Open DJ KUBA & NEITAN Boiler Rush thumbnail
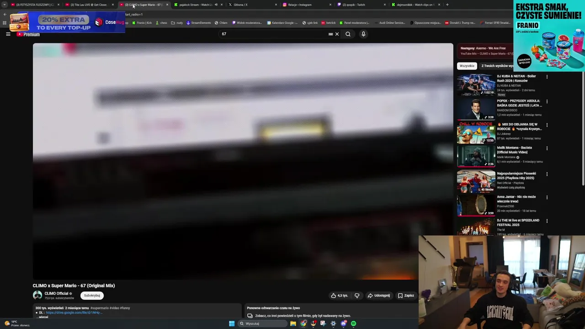The height and width of the screenshot is (329, 585). [x=476, y=85]
